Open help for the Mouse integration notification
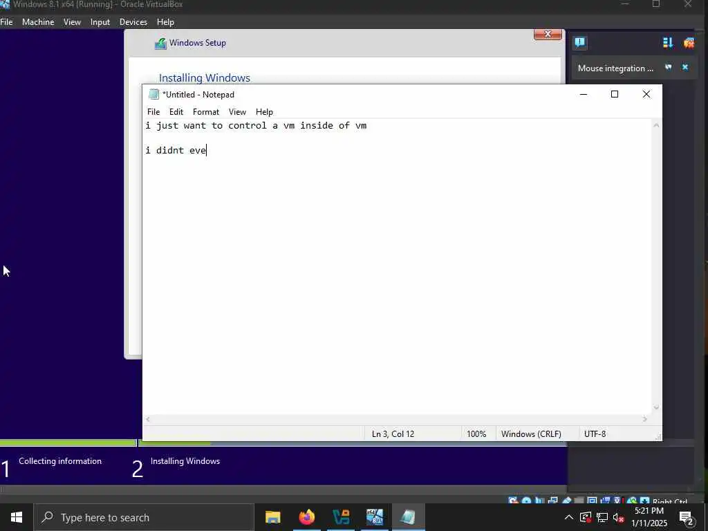 [669, 68]
